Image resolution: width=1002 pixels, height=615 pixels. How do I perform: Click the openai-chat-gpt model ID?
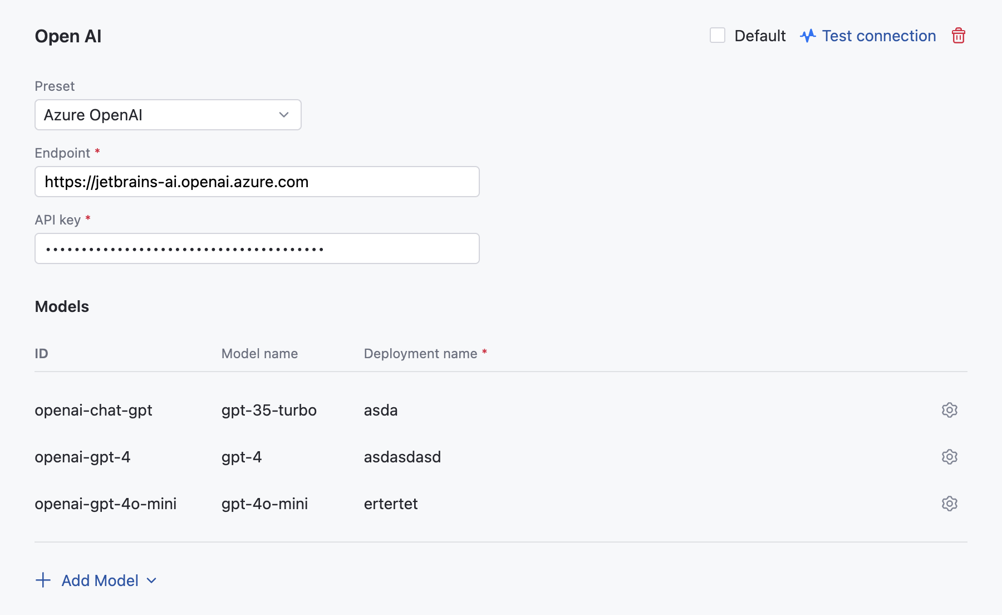click(x=94, y=410)
